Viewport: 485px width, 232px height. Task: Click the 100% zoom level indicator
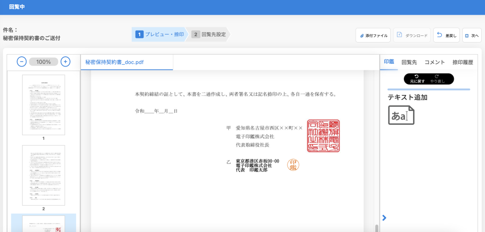click(x=43, y=62)
